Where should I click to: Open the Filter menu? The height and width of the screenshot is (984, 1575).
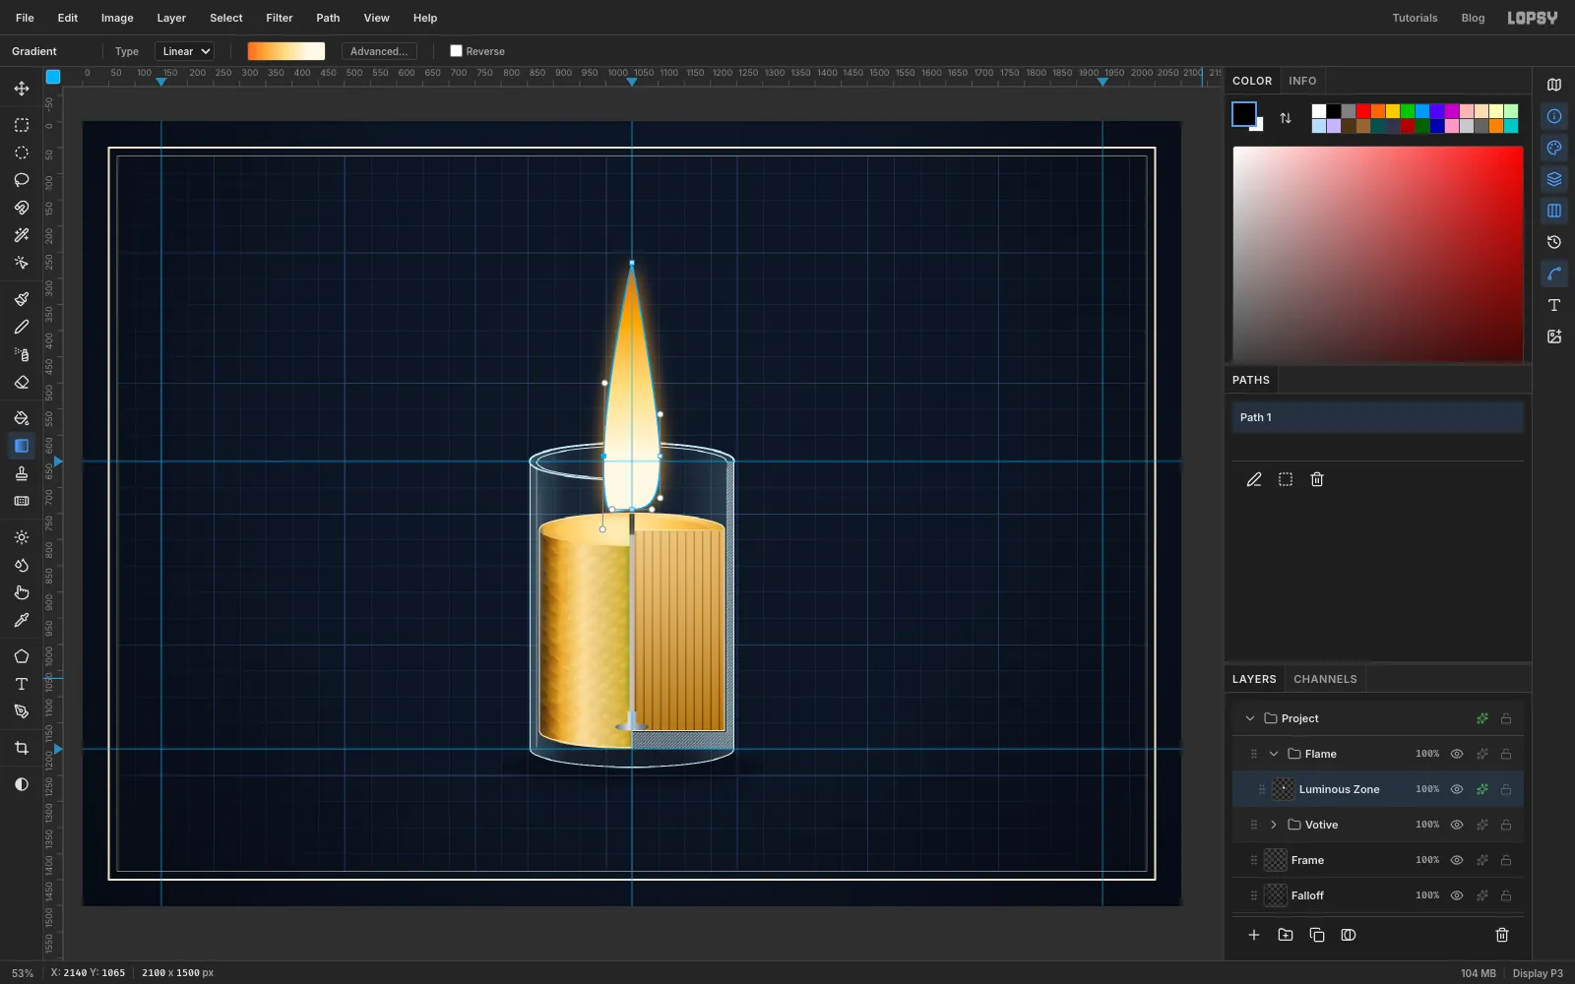pos(280,18)
